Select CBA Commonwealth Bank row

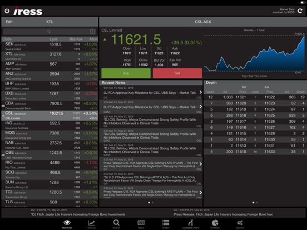point(49,106)
